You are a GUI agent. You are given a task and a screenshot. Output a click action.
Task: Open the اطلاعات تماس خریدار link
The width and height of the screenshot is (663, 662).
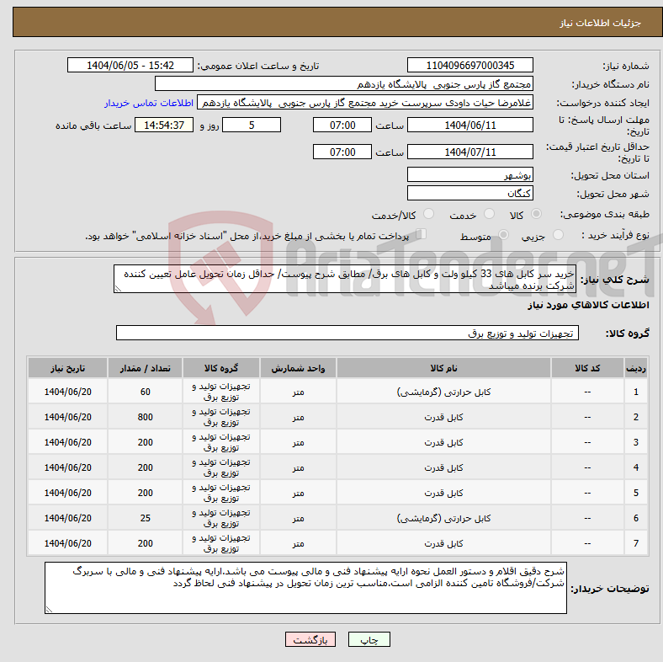[x=149, y=103]
